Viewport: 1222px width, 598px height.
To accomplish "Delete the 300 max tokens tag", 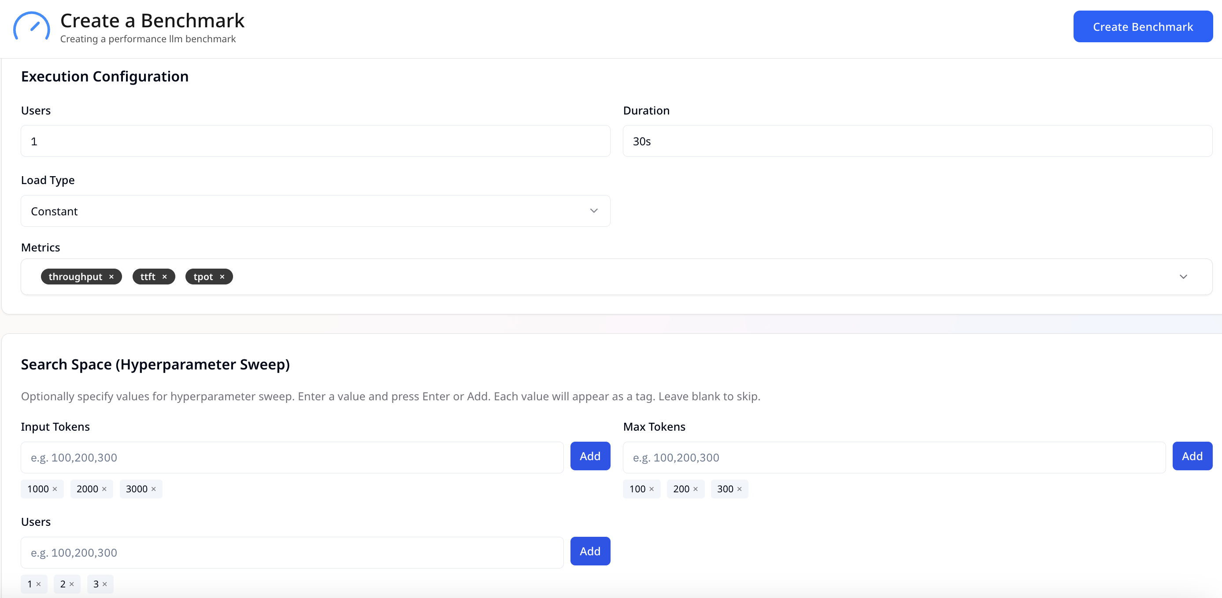I will [740, 489].
